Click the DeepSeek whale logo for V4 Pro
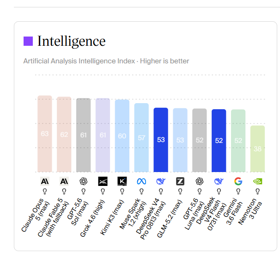Viewport: 280px width, 265px height. pyautogui.click(x=161, y=181)
